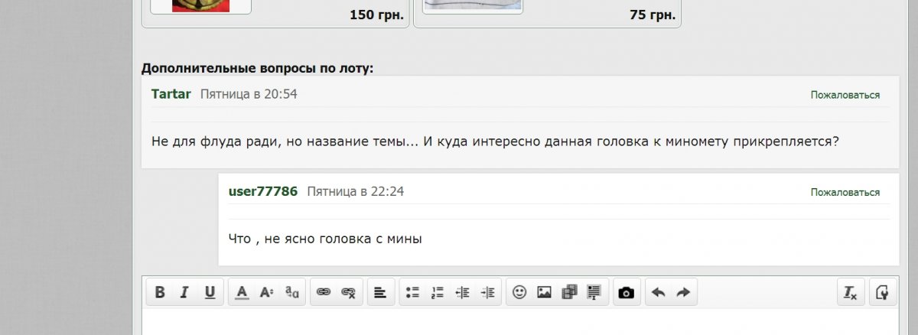Select the Дополнительные вопросы по лоту heading
Image resolution: width=918 pixels, height=335 pixels.
[258, 68]
